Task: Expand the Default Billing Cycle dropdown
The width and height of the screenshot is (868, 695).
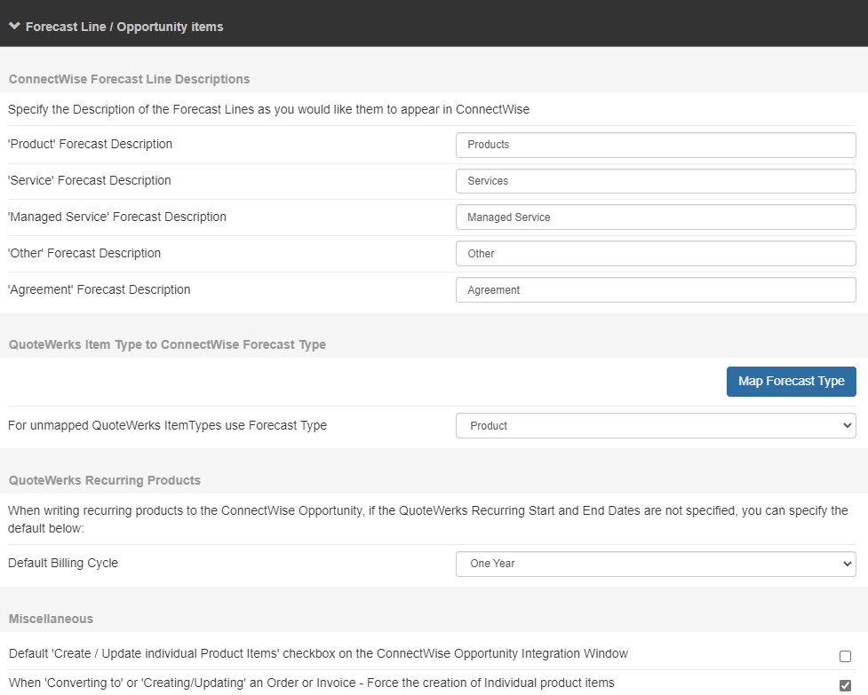Action: point(655,564)
